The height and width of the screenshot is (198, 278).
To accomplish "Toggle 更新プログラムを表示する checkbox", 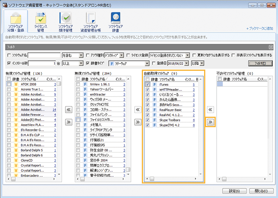I will (194, 55).
